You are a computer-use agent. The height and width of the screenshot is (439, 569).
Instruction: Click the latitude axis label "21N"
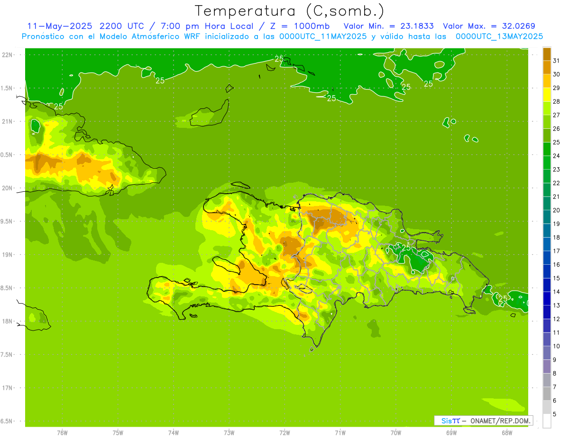coord(7,121)
